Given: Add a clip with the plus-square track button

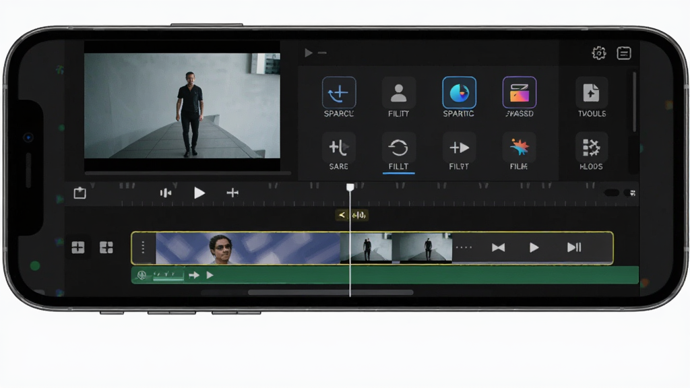Looking at the screenshot, I should 78,247.
